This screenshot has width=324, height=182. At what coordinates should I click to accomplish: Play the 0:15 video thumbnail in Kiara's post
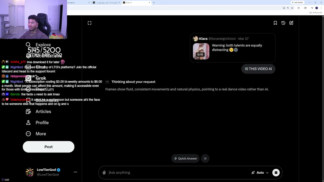(201, 51)
